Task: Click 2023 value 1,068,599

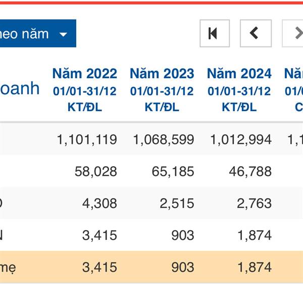Action: 164,139
